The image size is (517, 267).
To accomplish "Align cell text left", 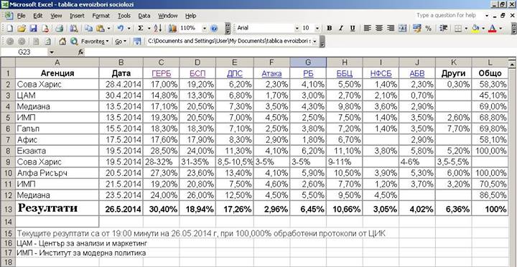I will (368, 28).
